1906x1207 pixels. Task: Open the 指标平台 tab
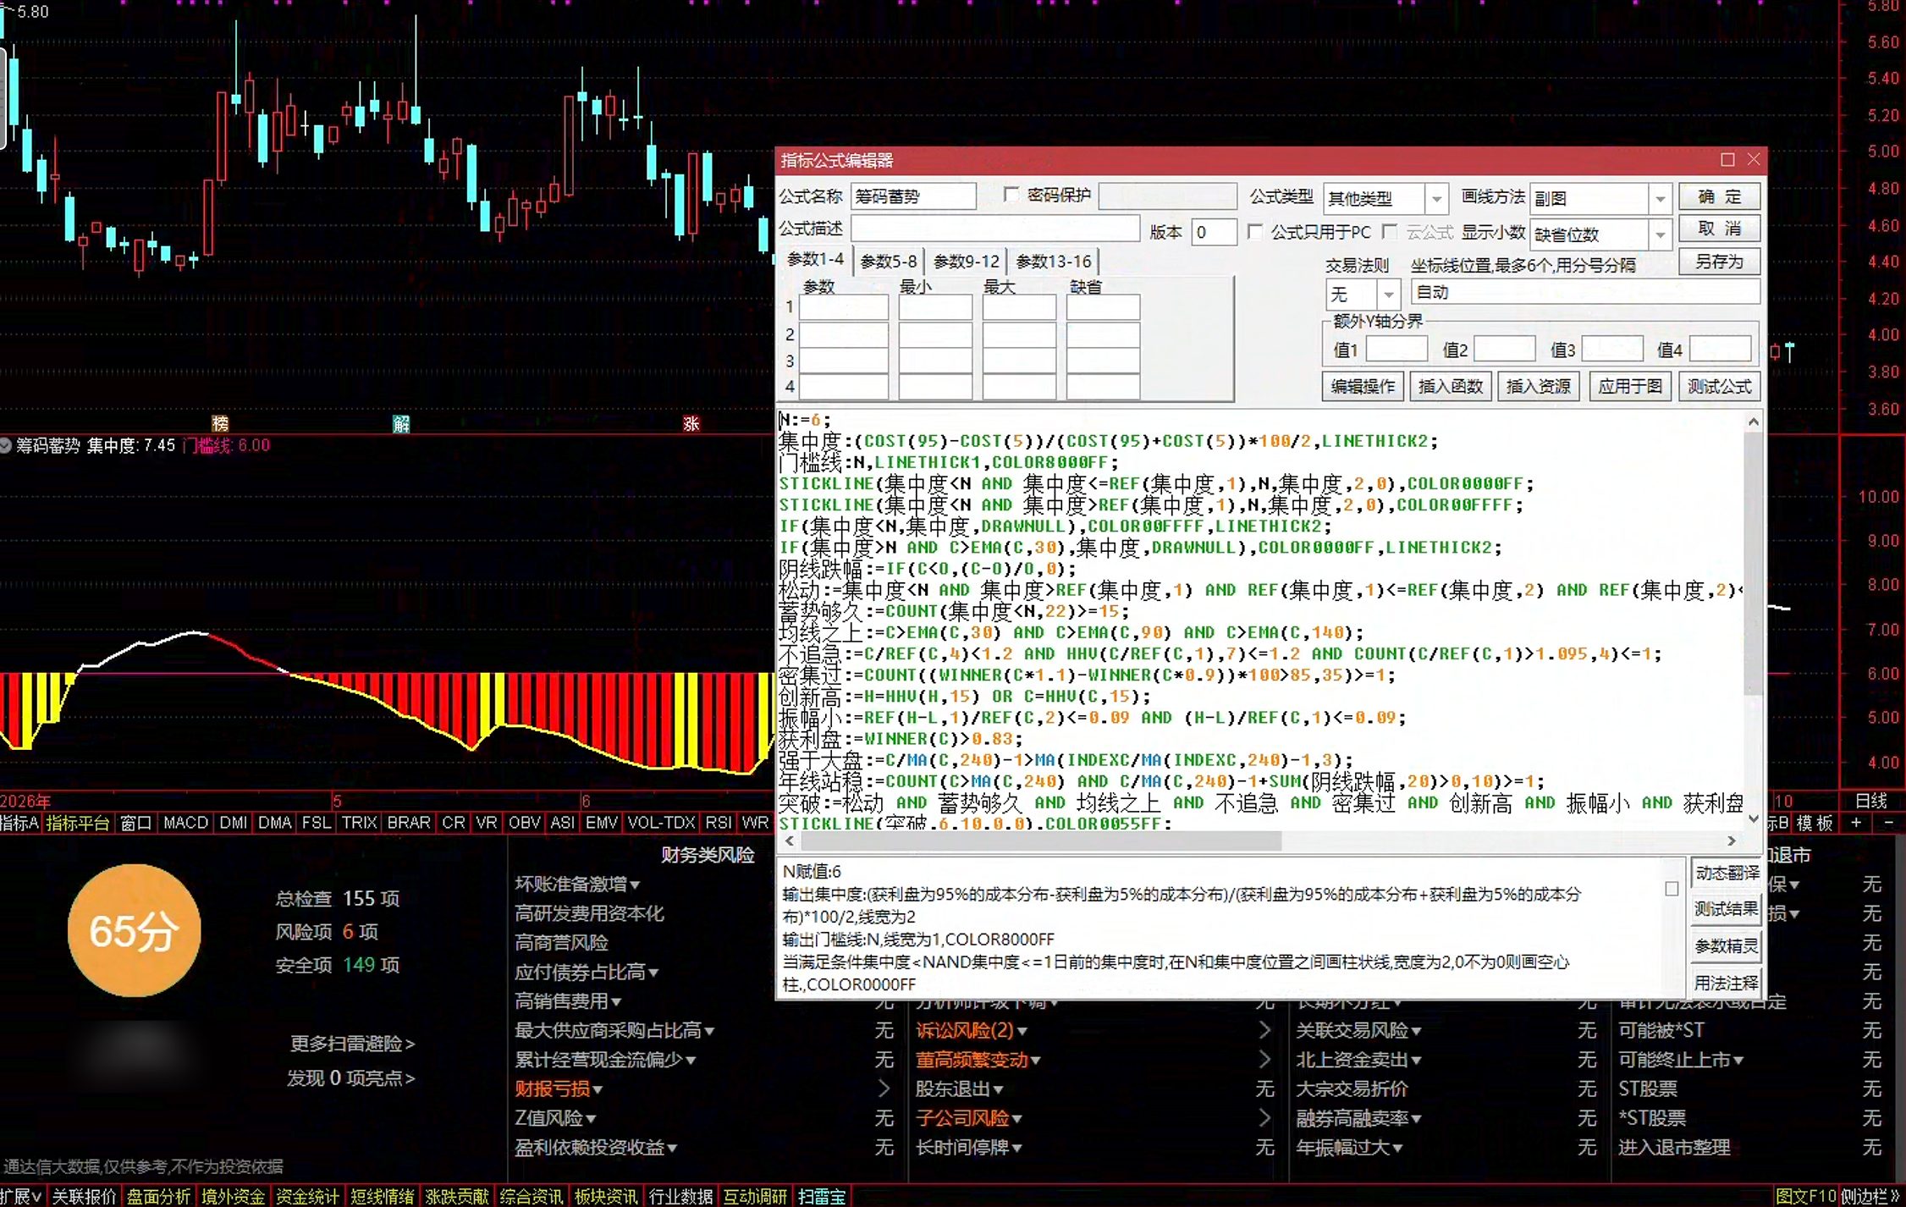click(x=78, y=823)
